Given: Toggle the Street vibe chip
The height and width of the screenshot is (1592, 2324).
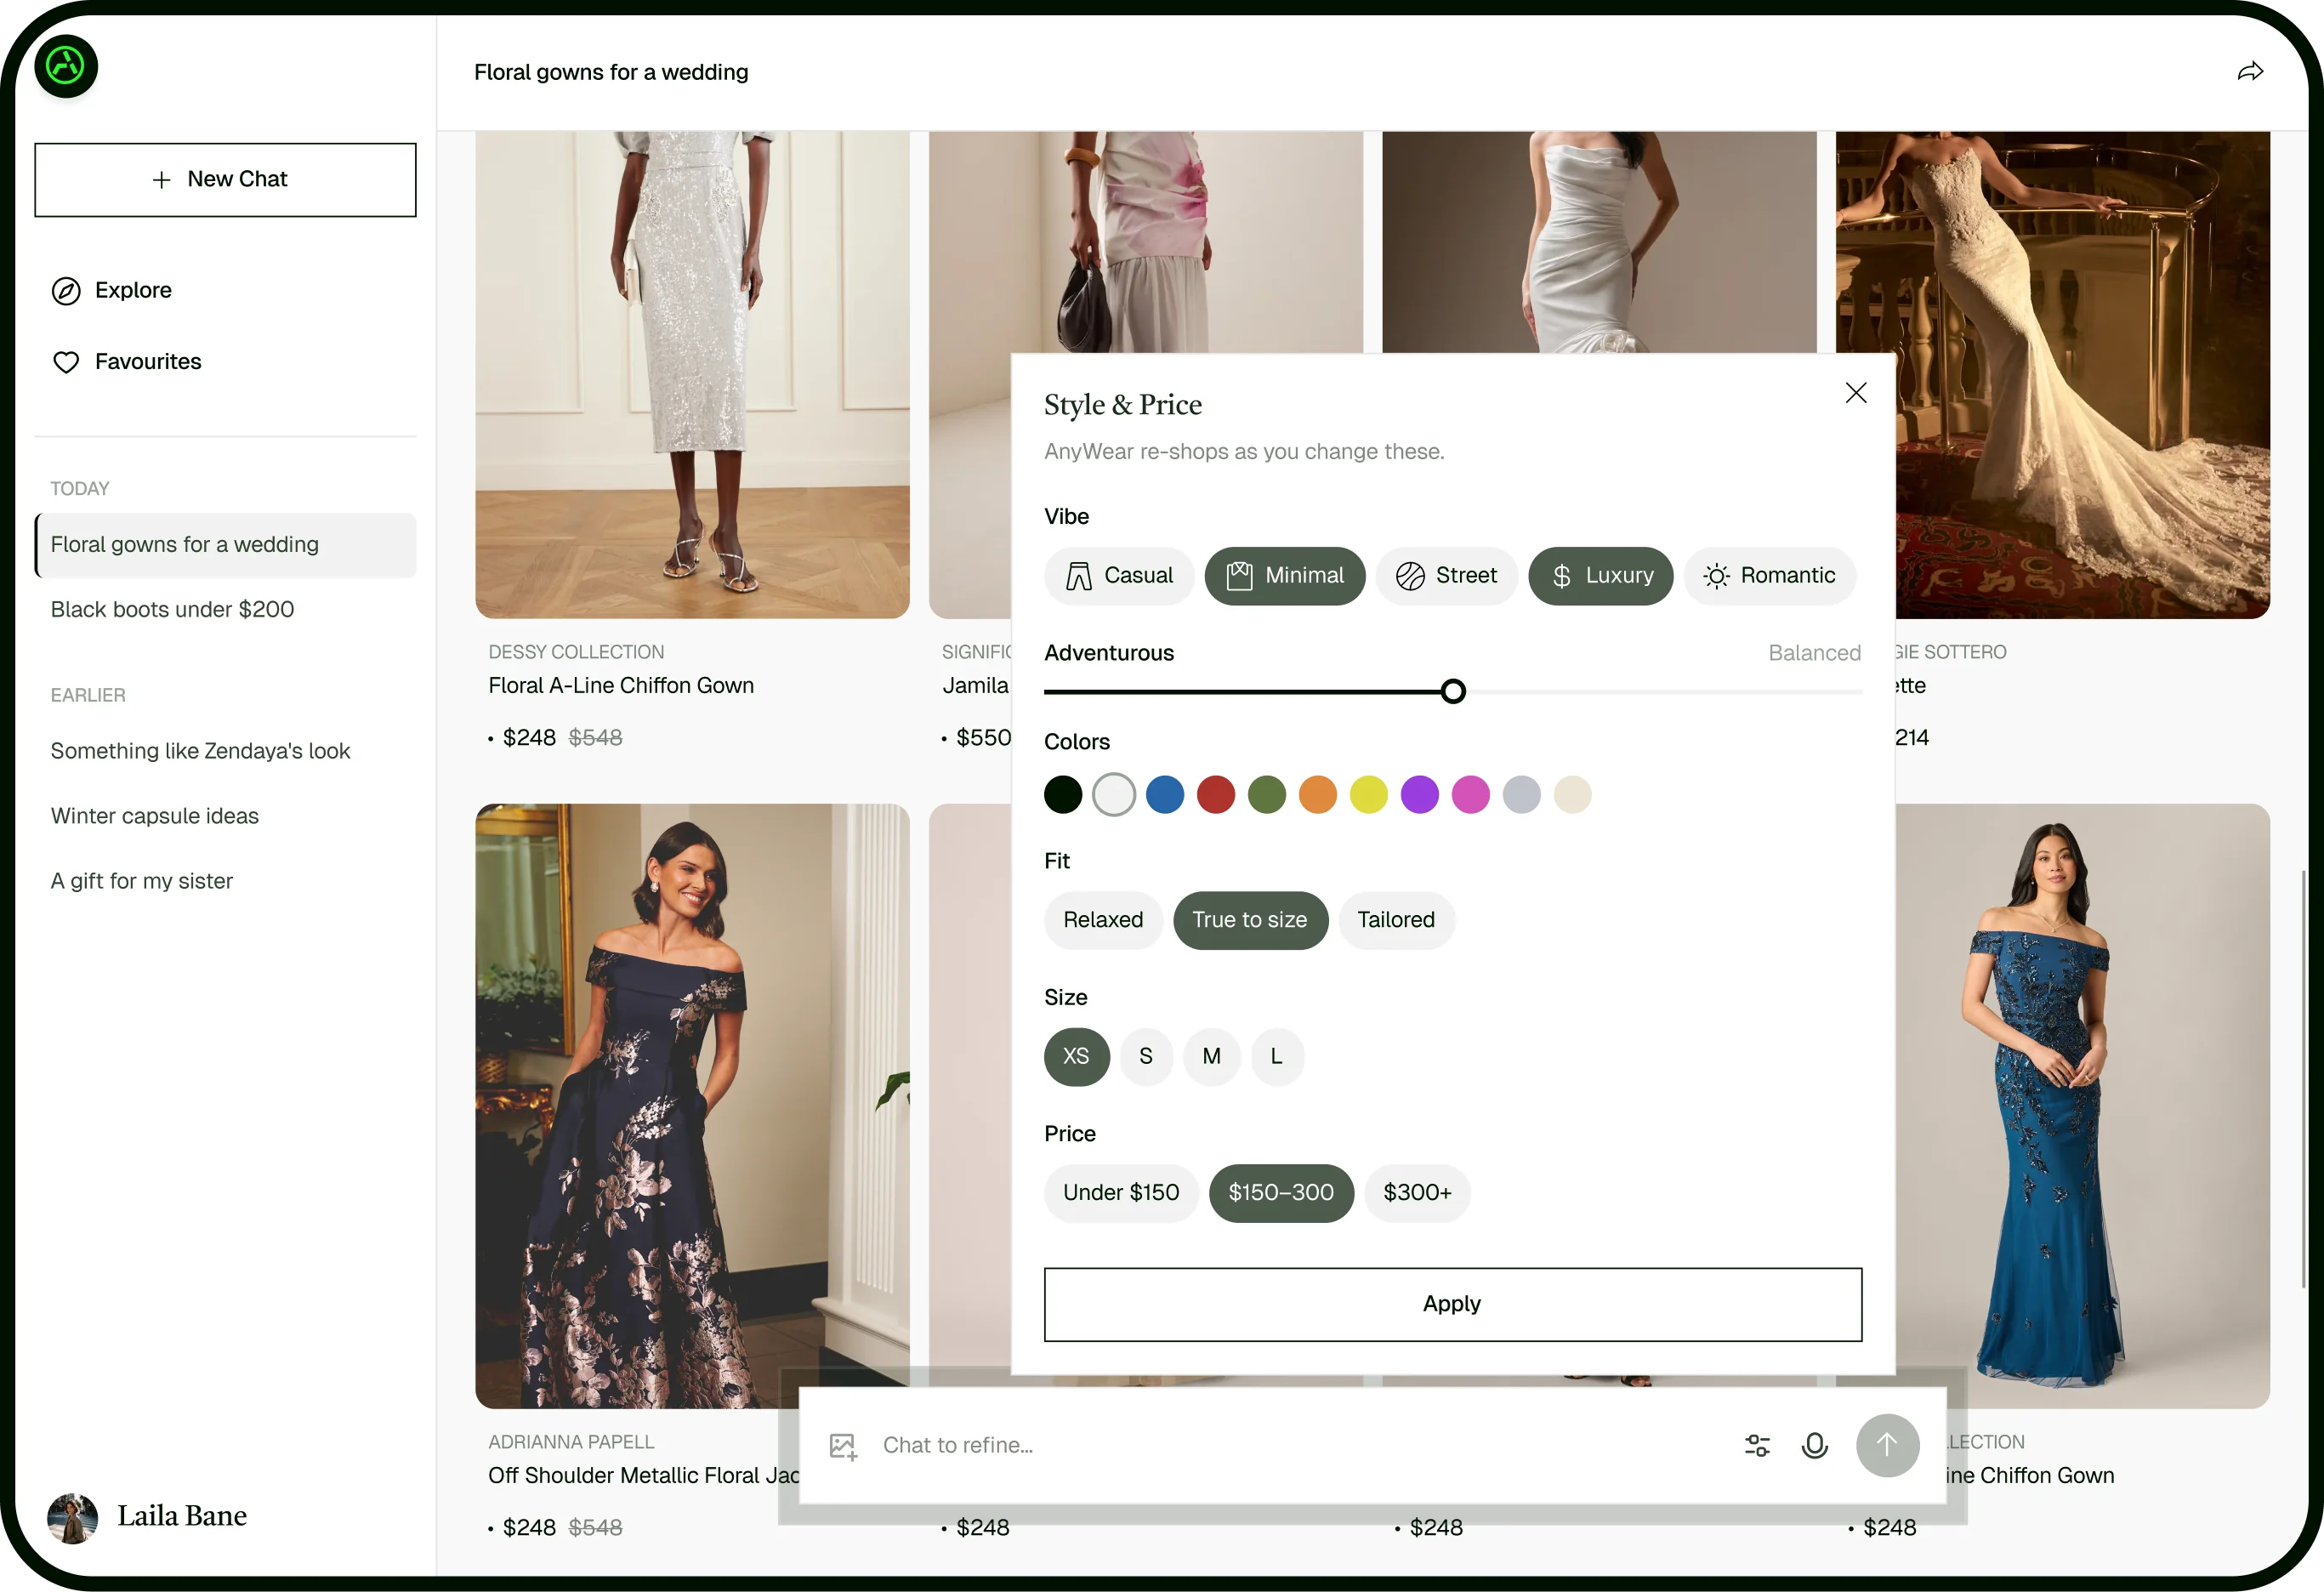Looking at the screenshot, I should coord(1446,576).
